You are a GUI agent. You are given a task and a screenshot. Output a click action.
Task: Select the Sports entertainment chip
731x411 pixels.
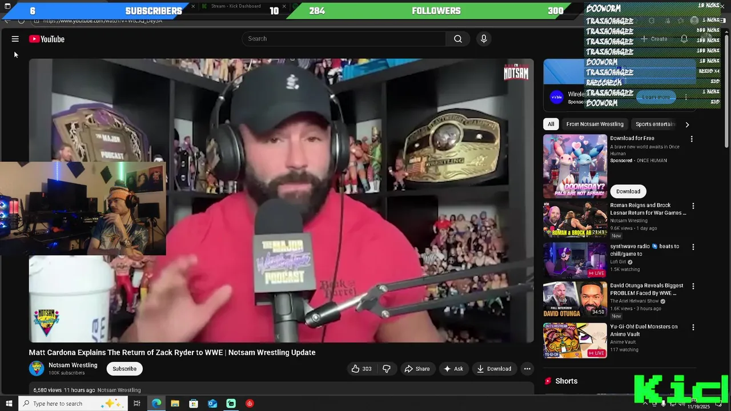coord(655,124)
